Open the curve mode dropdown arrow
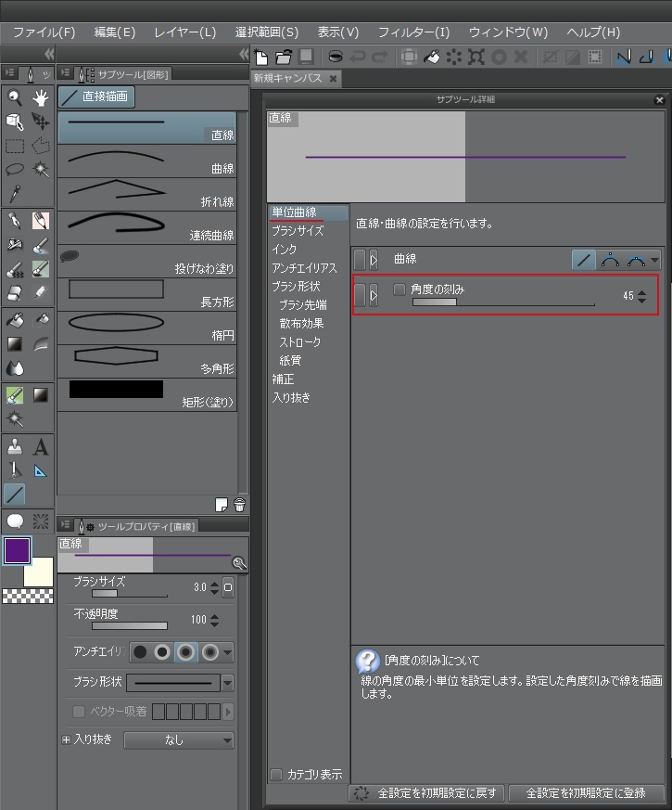 pyautogui.click(x=655, y=260)
